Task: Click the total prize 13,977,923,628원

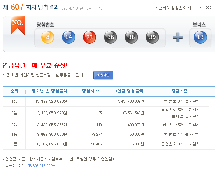Action: click(x=51, y=101)
